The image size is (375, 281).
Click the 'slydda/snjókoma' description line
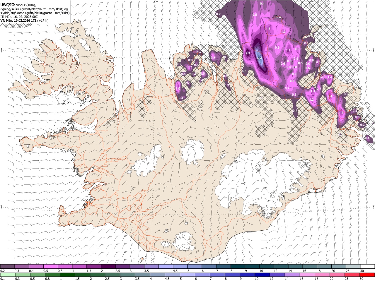tap(35, 13)
